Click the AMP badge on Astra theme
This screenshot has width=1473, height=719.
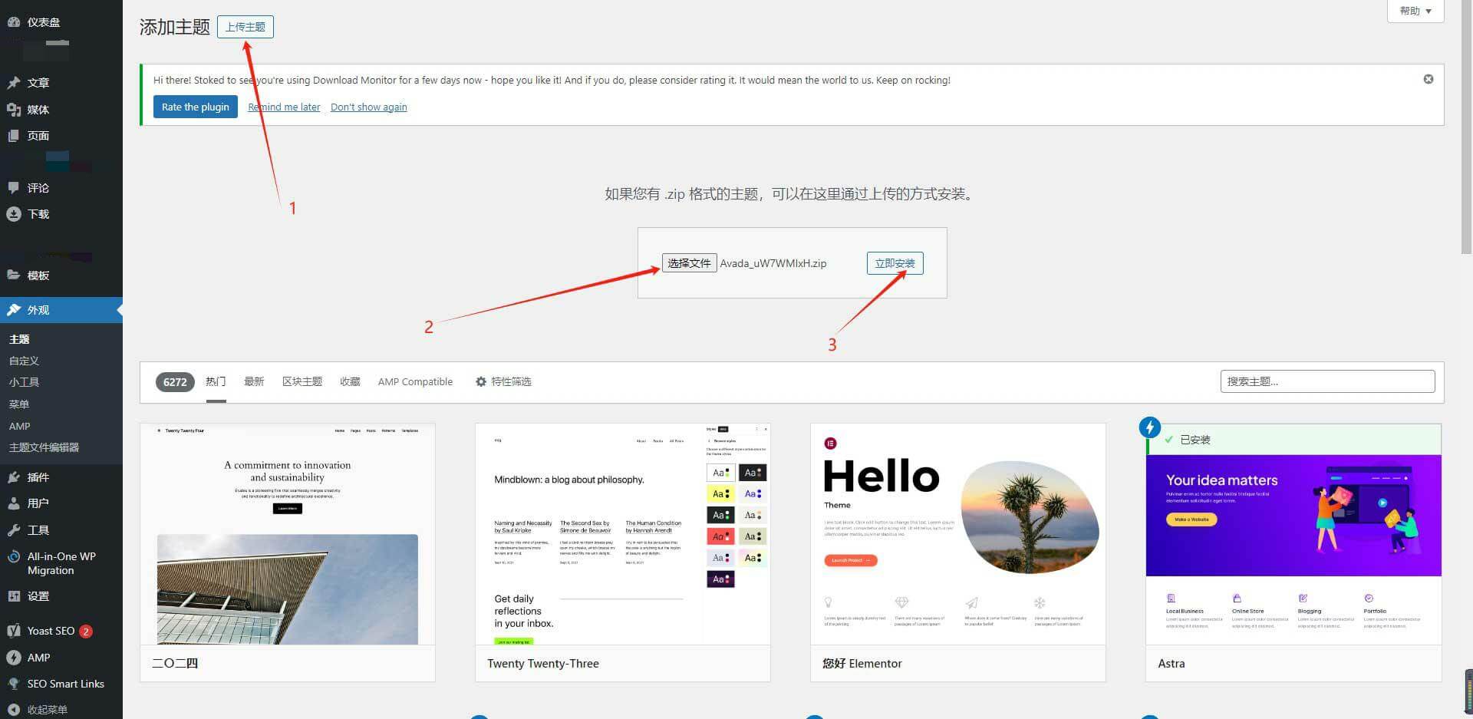tap(1149, 427)
